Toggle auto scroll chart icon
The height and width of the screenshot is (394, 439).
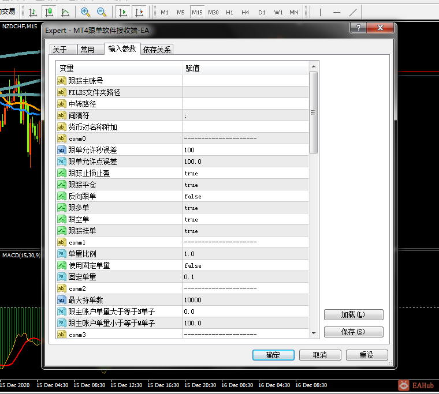coord(123,12)
